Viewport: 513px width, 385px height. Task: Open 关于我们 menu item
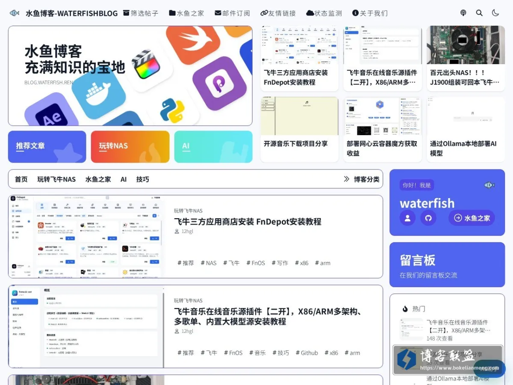pos(370,13)
